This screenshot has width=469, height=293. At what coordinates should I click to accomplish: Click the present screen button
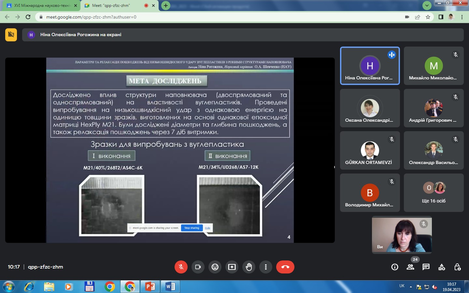click(x=232, y=267)
